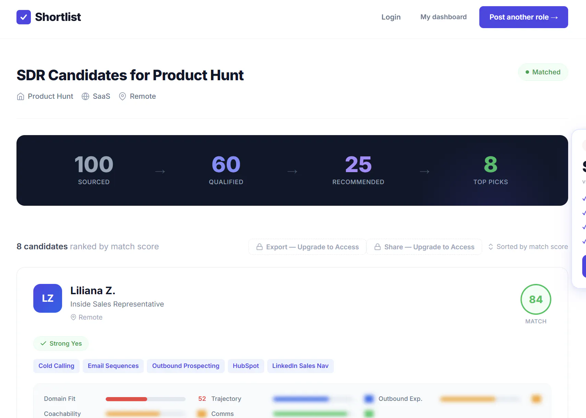
Task: Click the green dot in Matched badge
Action: click(527, 72)
